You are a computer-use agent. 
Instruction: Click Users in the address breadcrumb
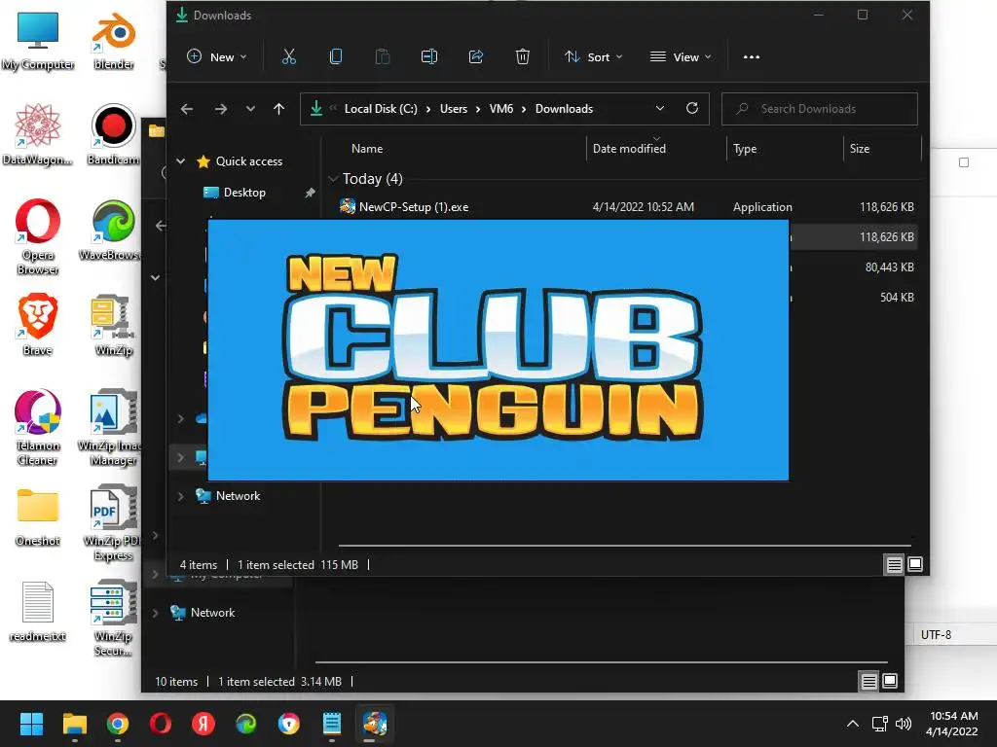point(454,109)
